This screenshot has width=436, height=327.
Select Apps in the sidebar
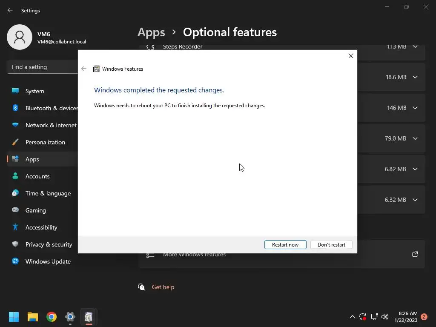pyautogui.click(x=42, y=159)
